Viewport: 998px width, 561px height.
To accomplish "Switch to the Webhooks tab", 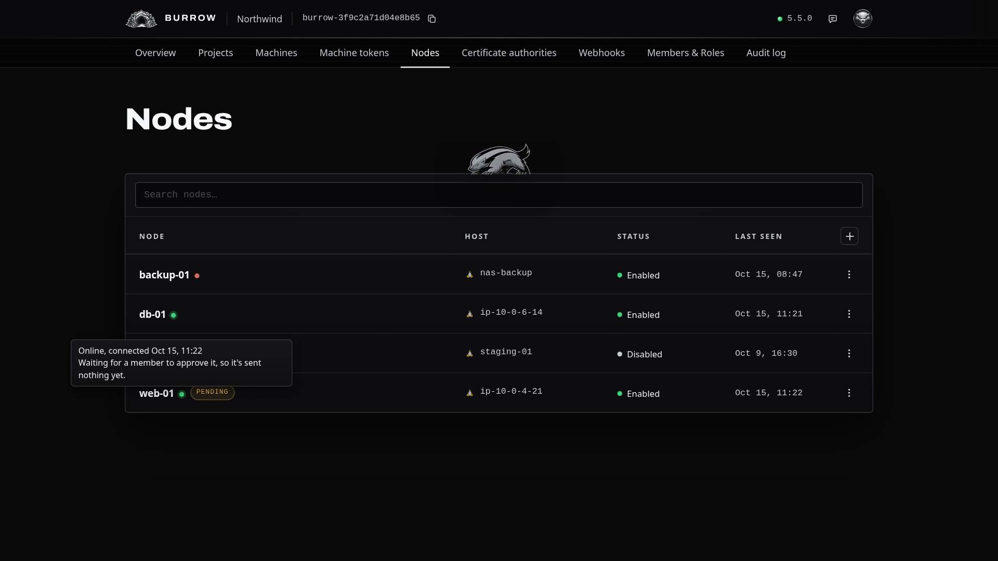I will pos(602,53).
